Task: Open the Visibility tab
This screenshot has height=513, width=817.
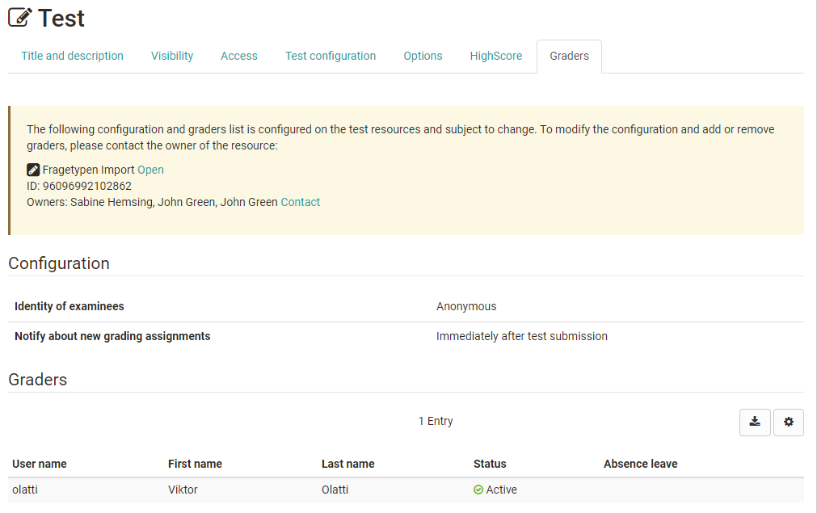Action: point(172,56)
